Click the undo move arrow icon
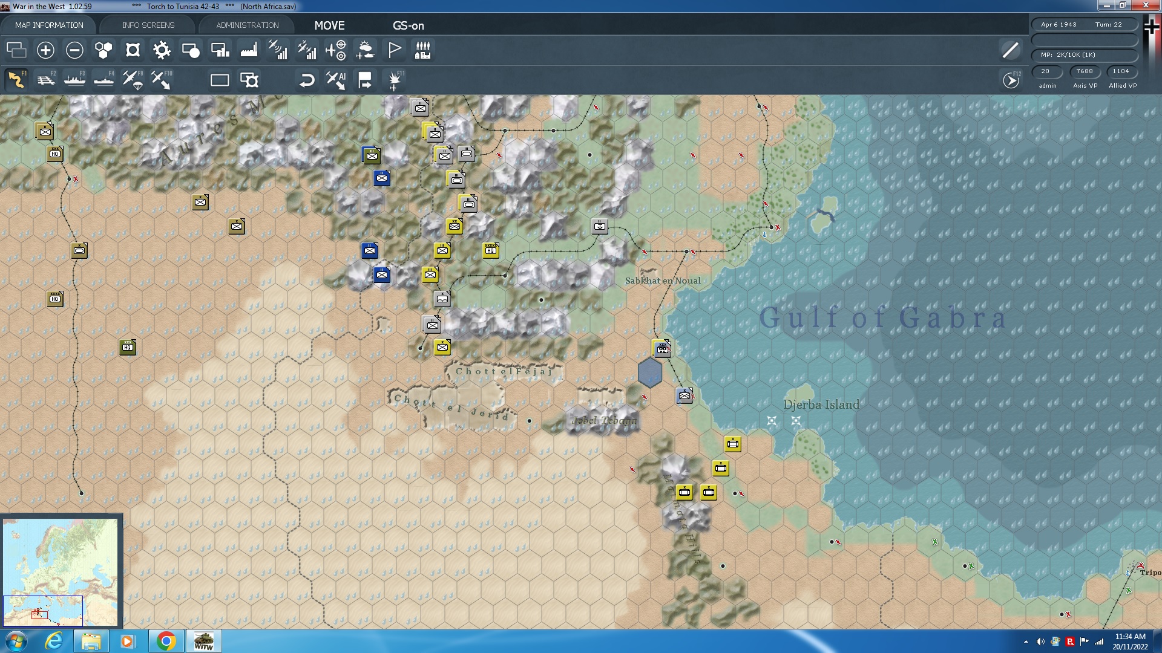This screenshot has height=653, width=1162. point(307,80)
